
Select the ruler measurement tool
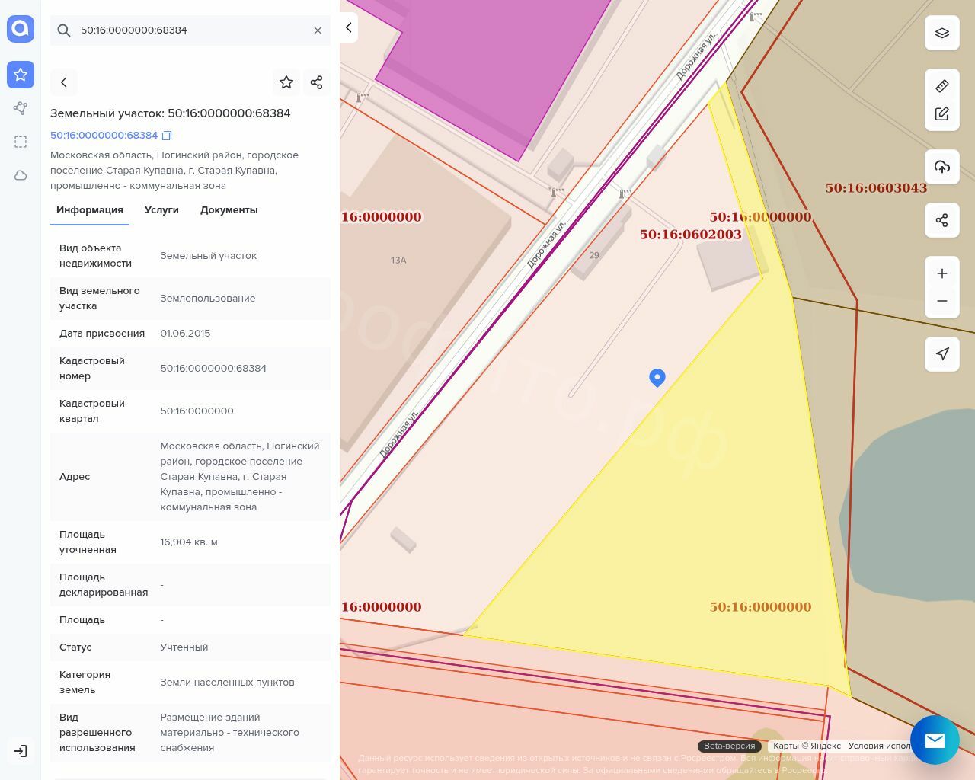pos(941,86)
